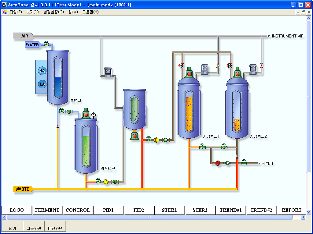Screen dimensions: 313x234
Task: Expand the 도움말(H) menu
Action: pyautogui.click(x=90, y=12)
